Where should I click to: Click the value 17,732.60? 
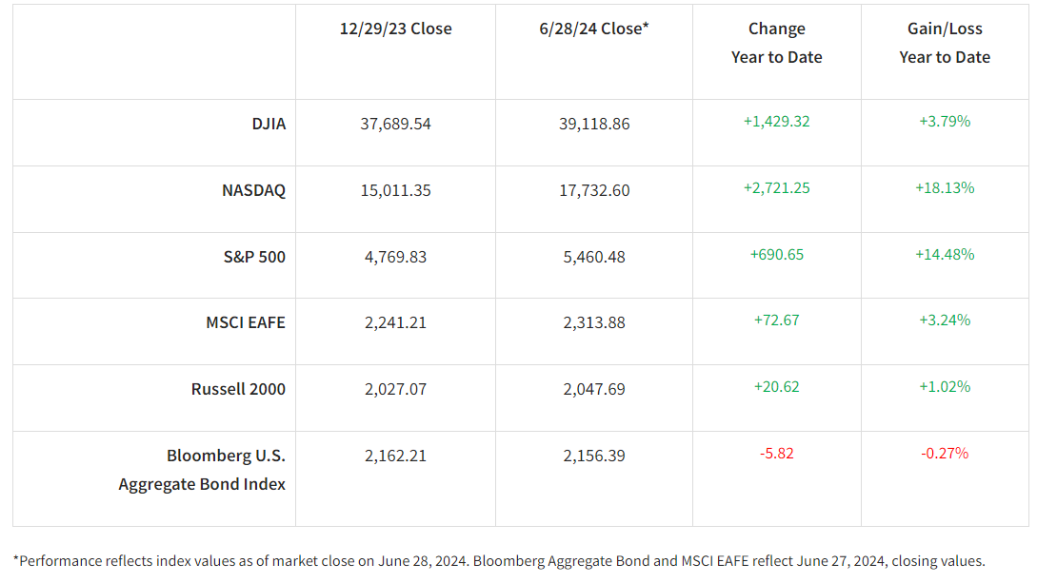(x=594, y=190)
